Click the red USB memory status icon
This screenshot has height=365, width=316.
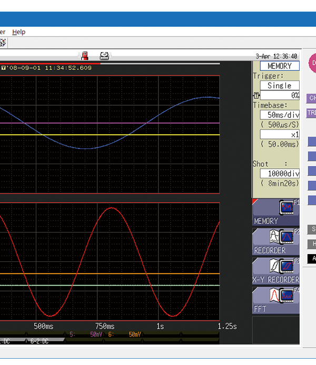click(x=85, y=56)
